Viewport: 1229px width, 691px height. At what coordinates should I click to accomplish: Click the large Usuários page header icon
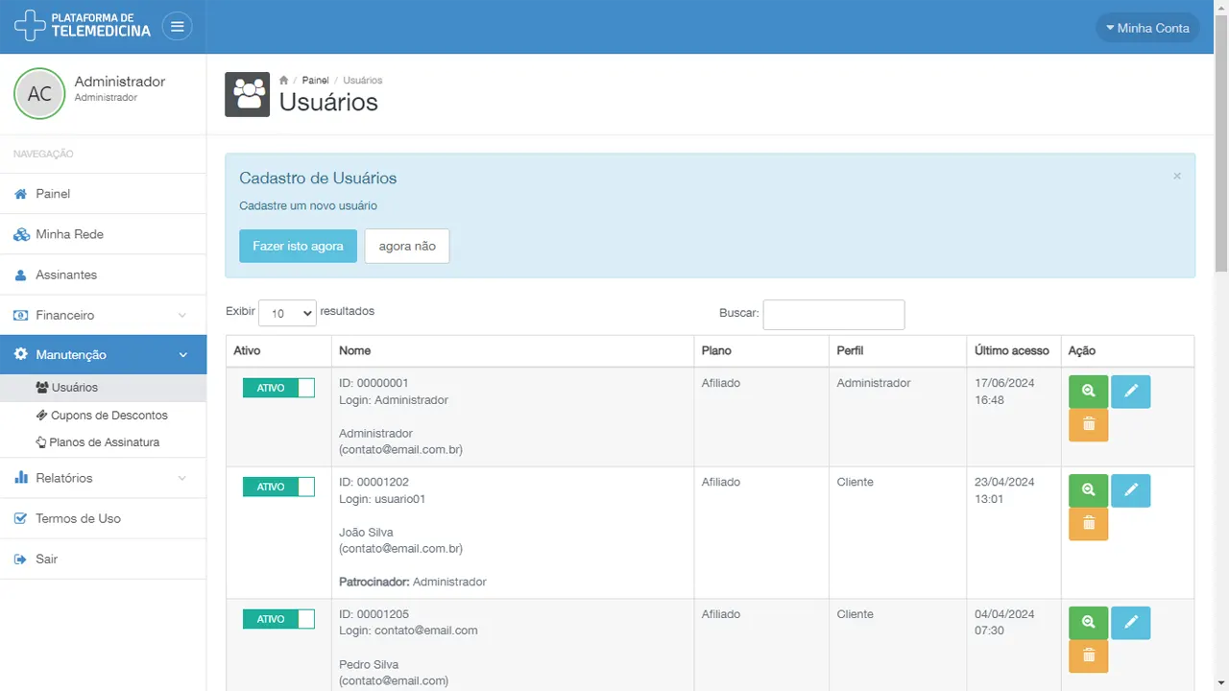(x=248, y=95)
